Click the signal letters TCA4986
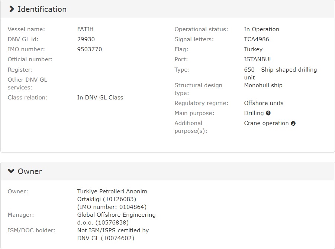 [257, 39]
